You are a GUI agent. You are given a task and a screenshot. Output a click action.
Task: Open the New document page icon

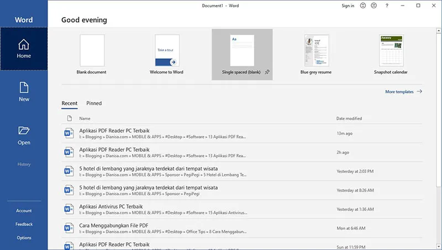pyautogui.click(x=24, y=88)
